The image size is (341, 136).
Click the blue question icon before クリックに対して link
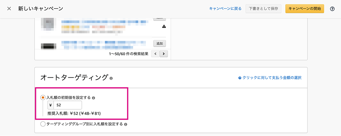click(x=240, y=78)
